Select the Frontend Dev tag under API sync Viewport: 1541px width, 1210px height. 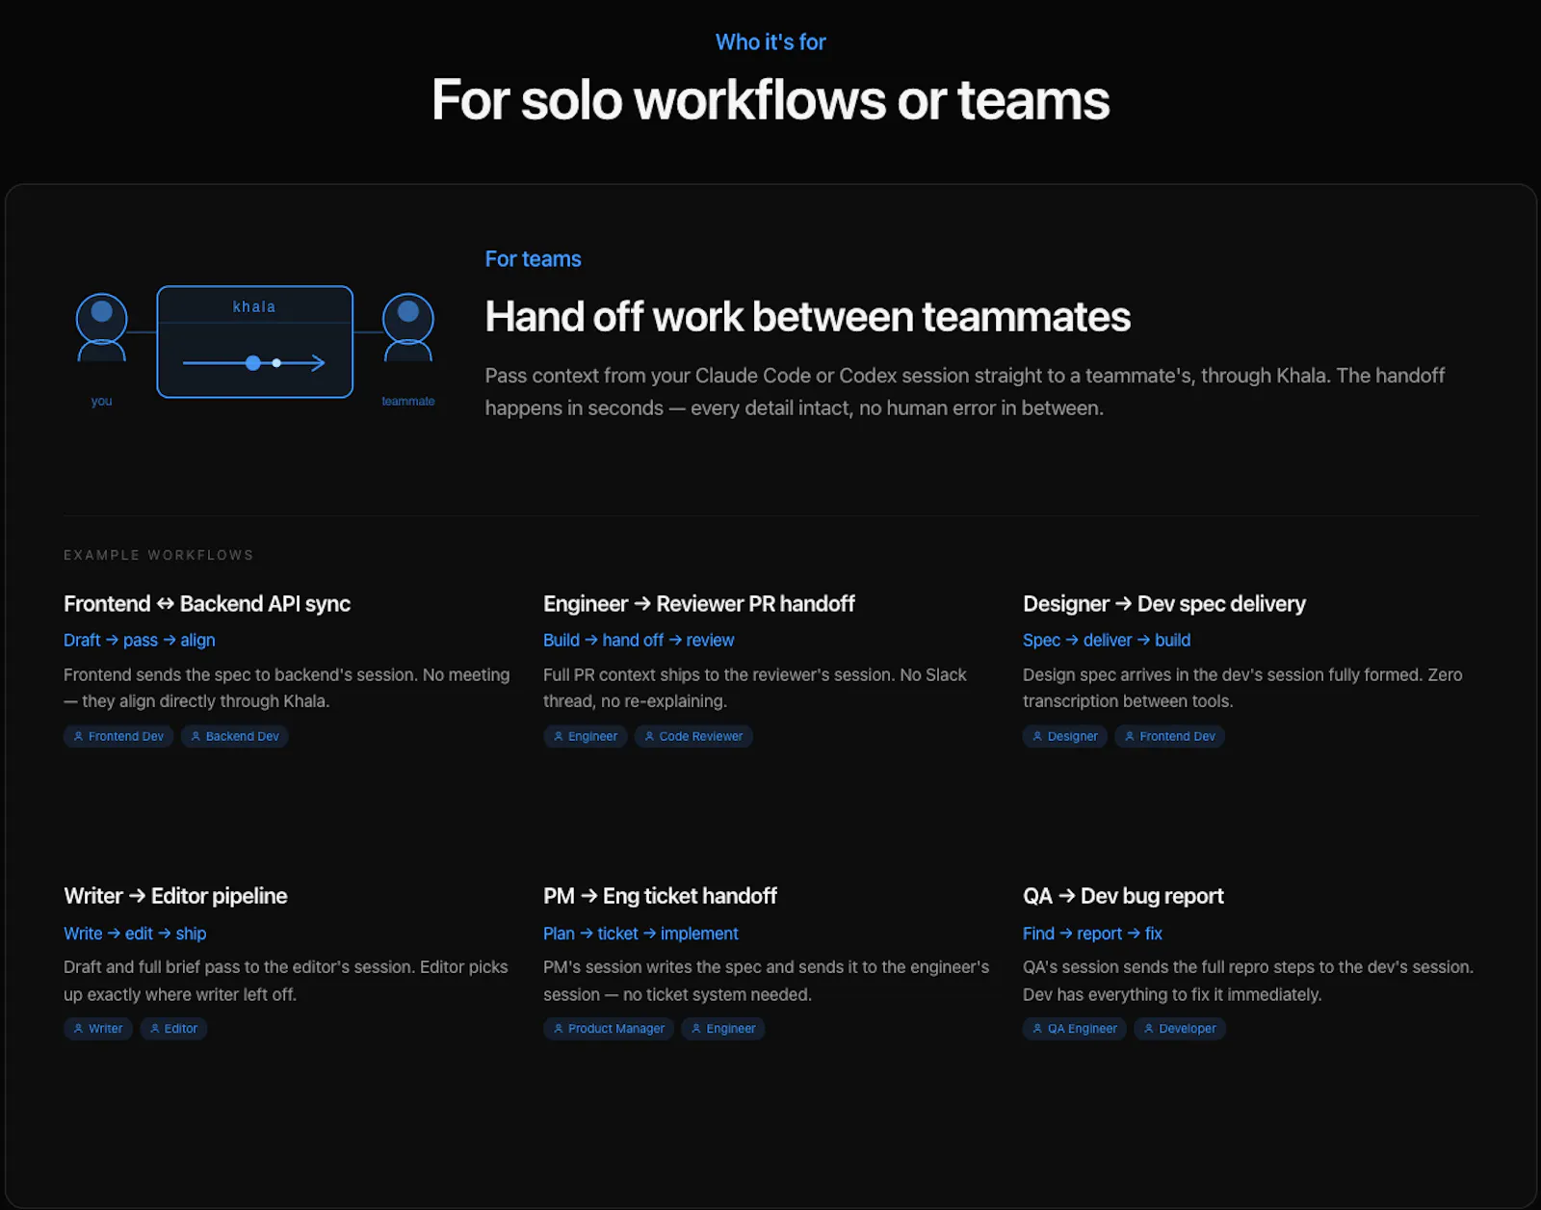(x=118, y=737)
